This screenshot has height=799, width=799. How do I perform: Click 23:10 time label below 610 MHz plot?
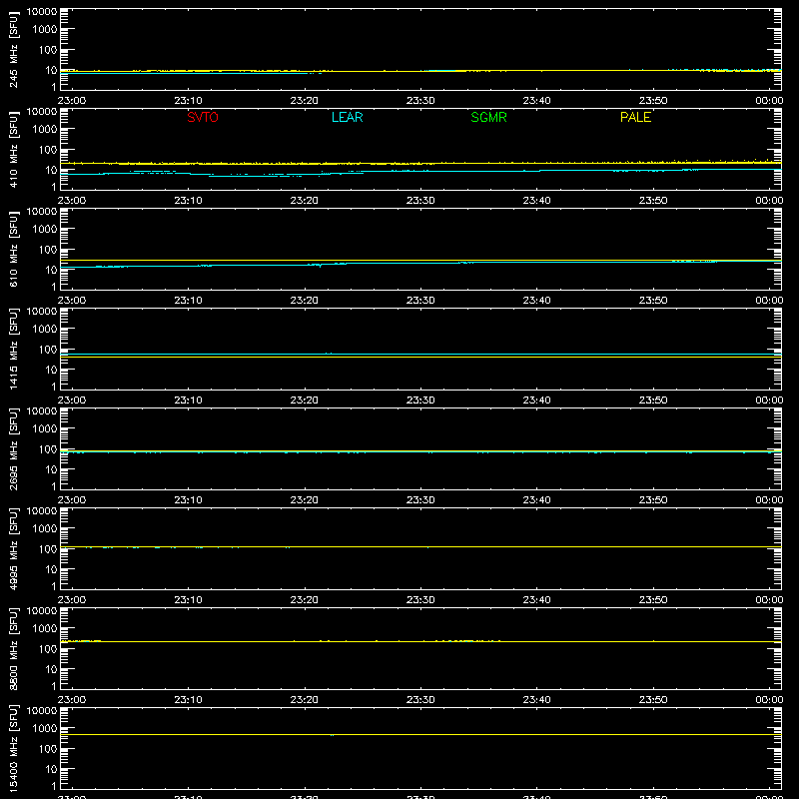188,301
